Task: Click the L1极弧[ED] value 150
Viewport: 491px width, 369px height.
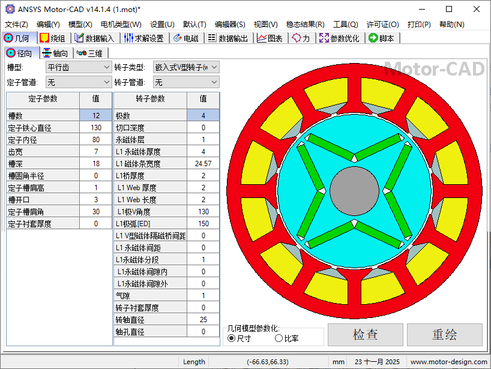Action: pyautogui.click(x=203, y=223)
